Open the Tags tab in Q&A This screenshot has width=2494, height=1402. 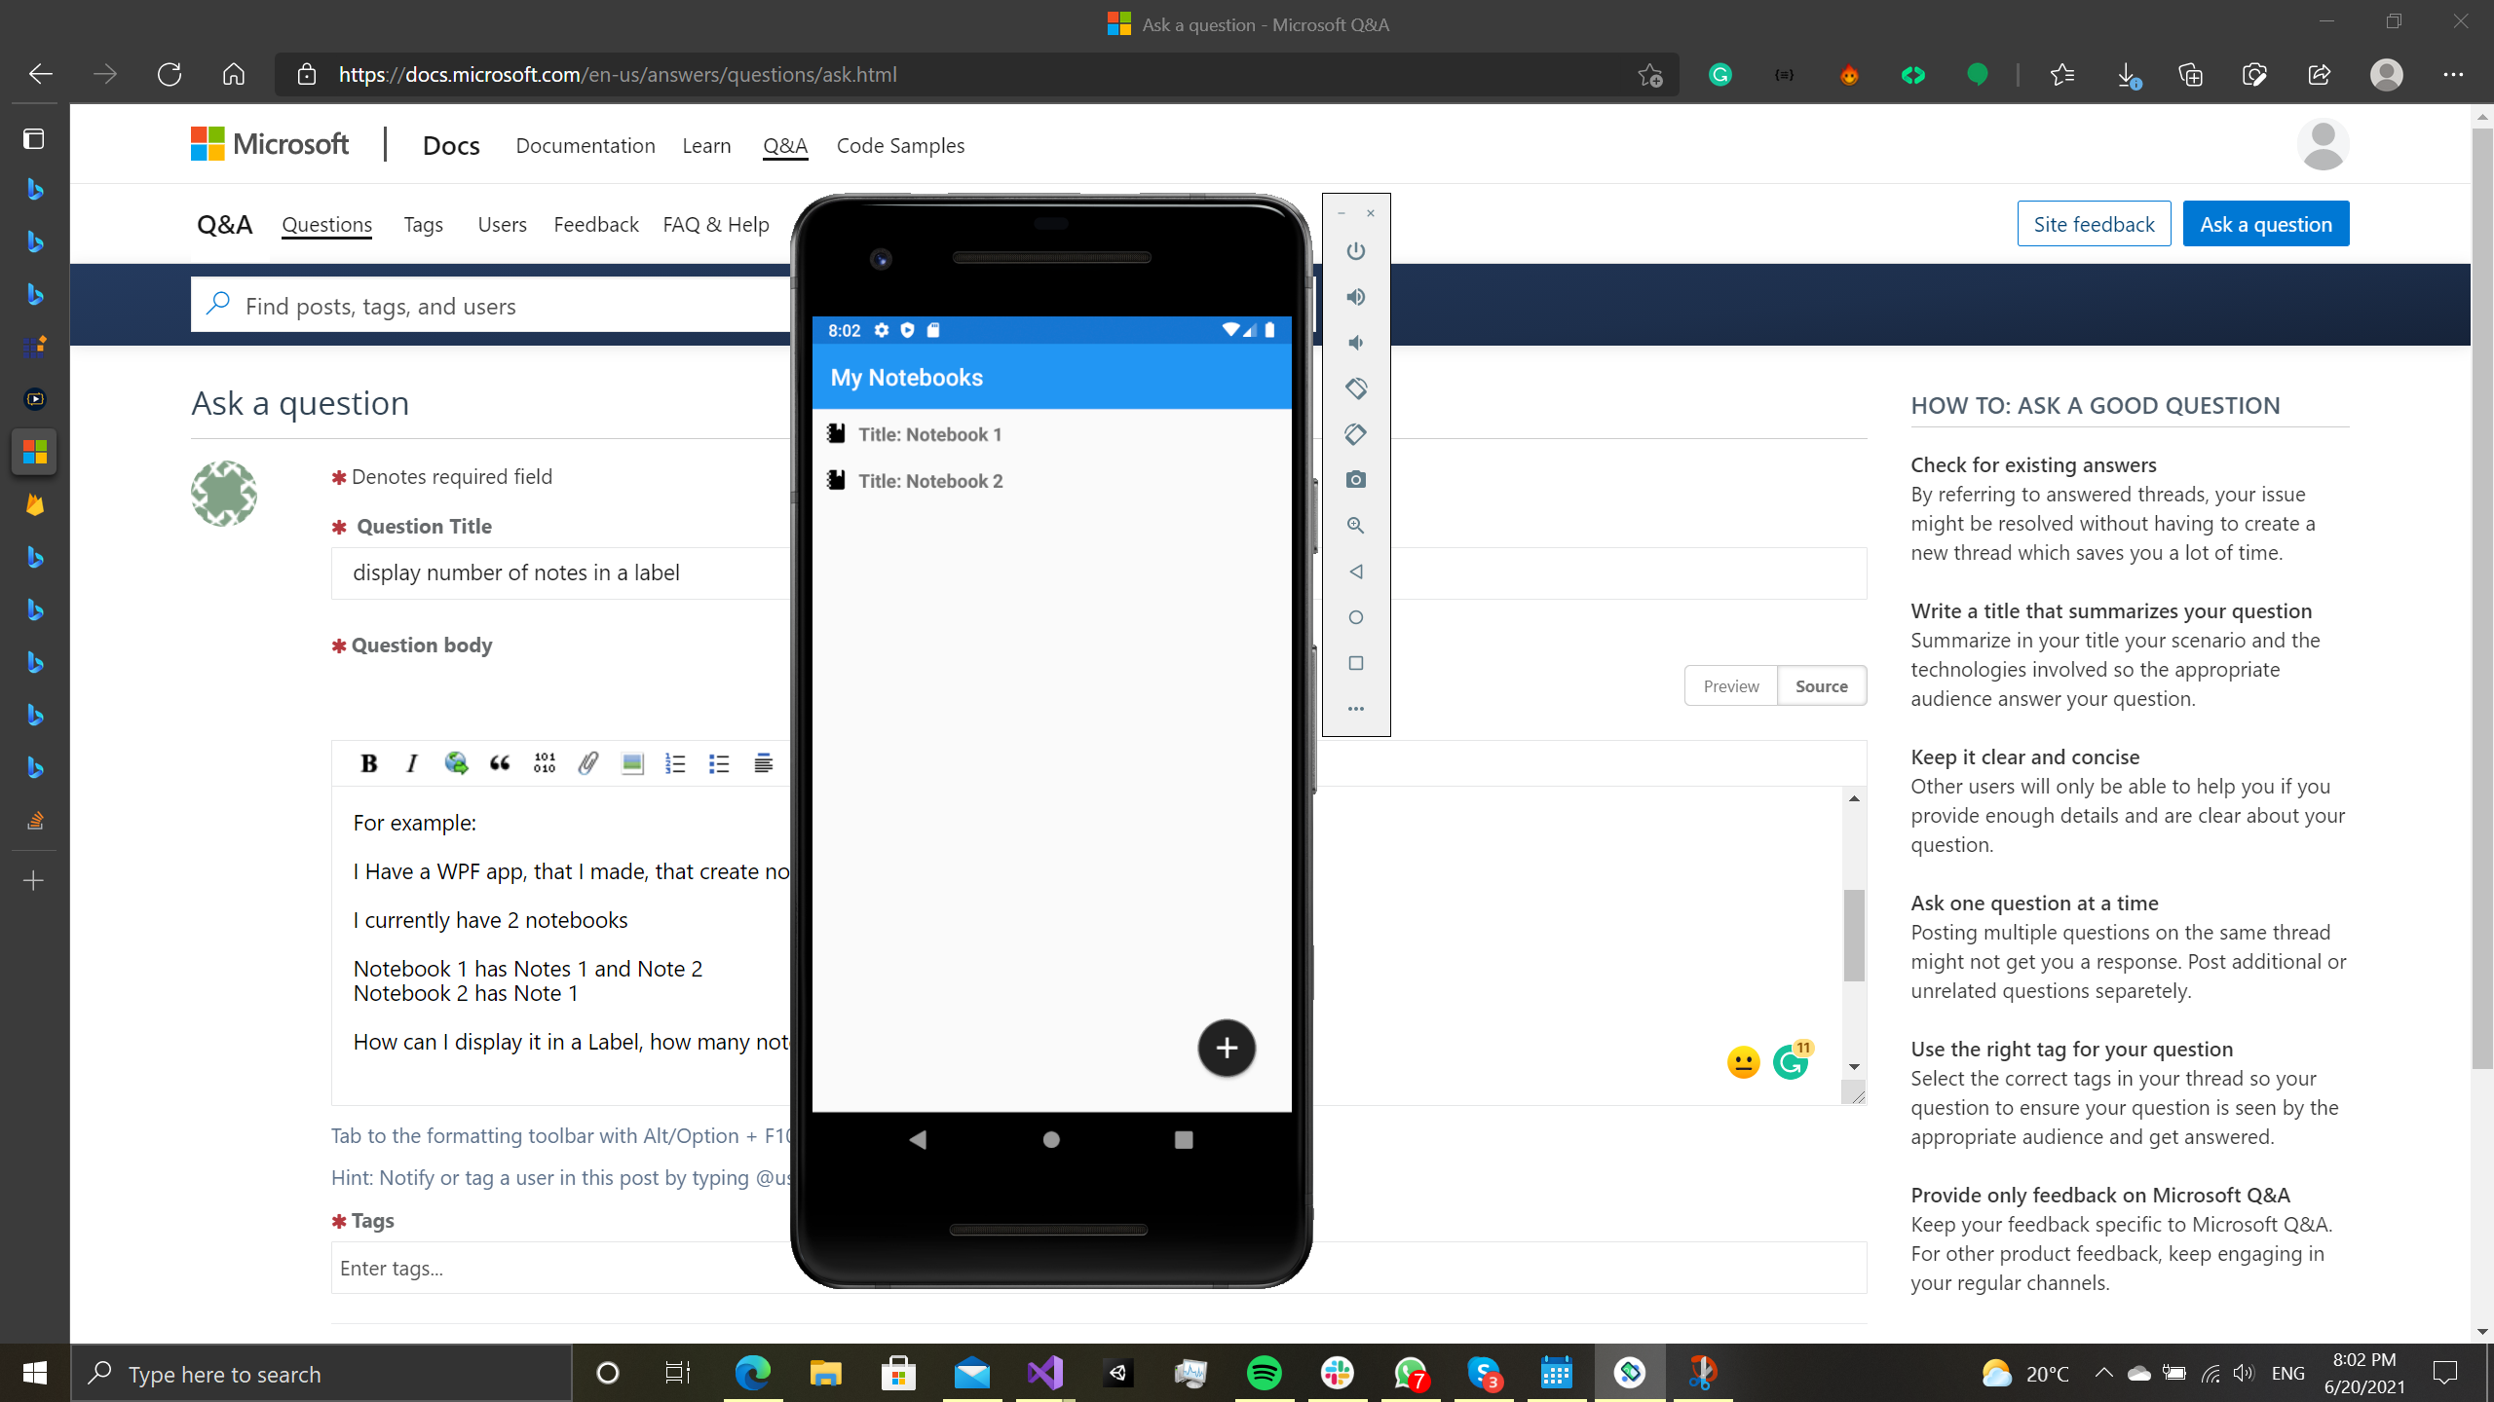[423, 225]
